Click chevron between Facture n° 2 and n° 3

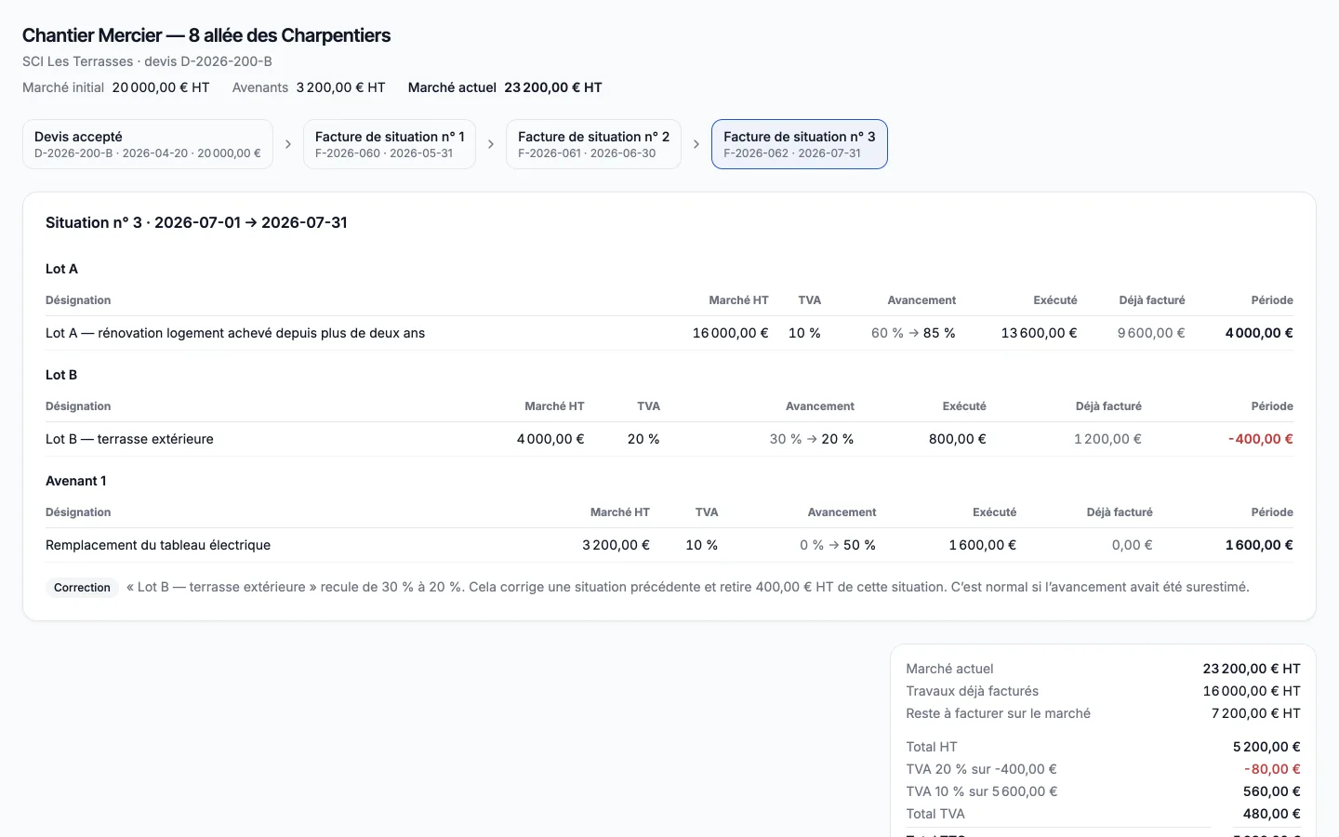point(696,144)
